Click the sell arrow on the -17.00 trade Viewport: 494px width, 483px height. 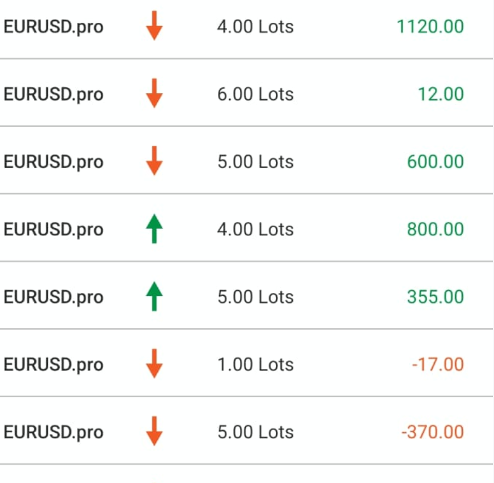tap(154, 364)
